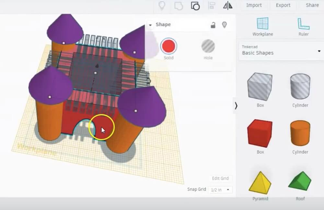
Task: Open the Solid red color swatch
Action: point(168,46)
